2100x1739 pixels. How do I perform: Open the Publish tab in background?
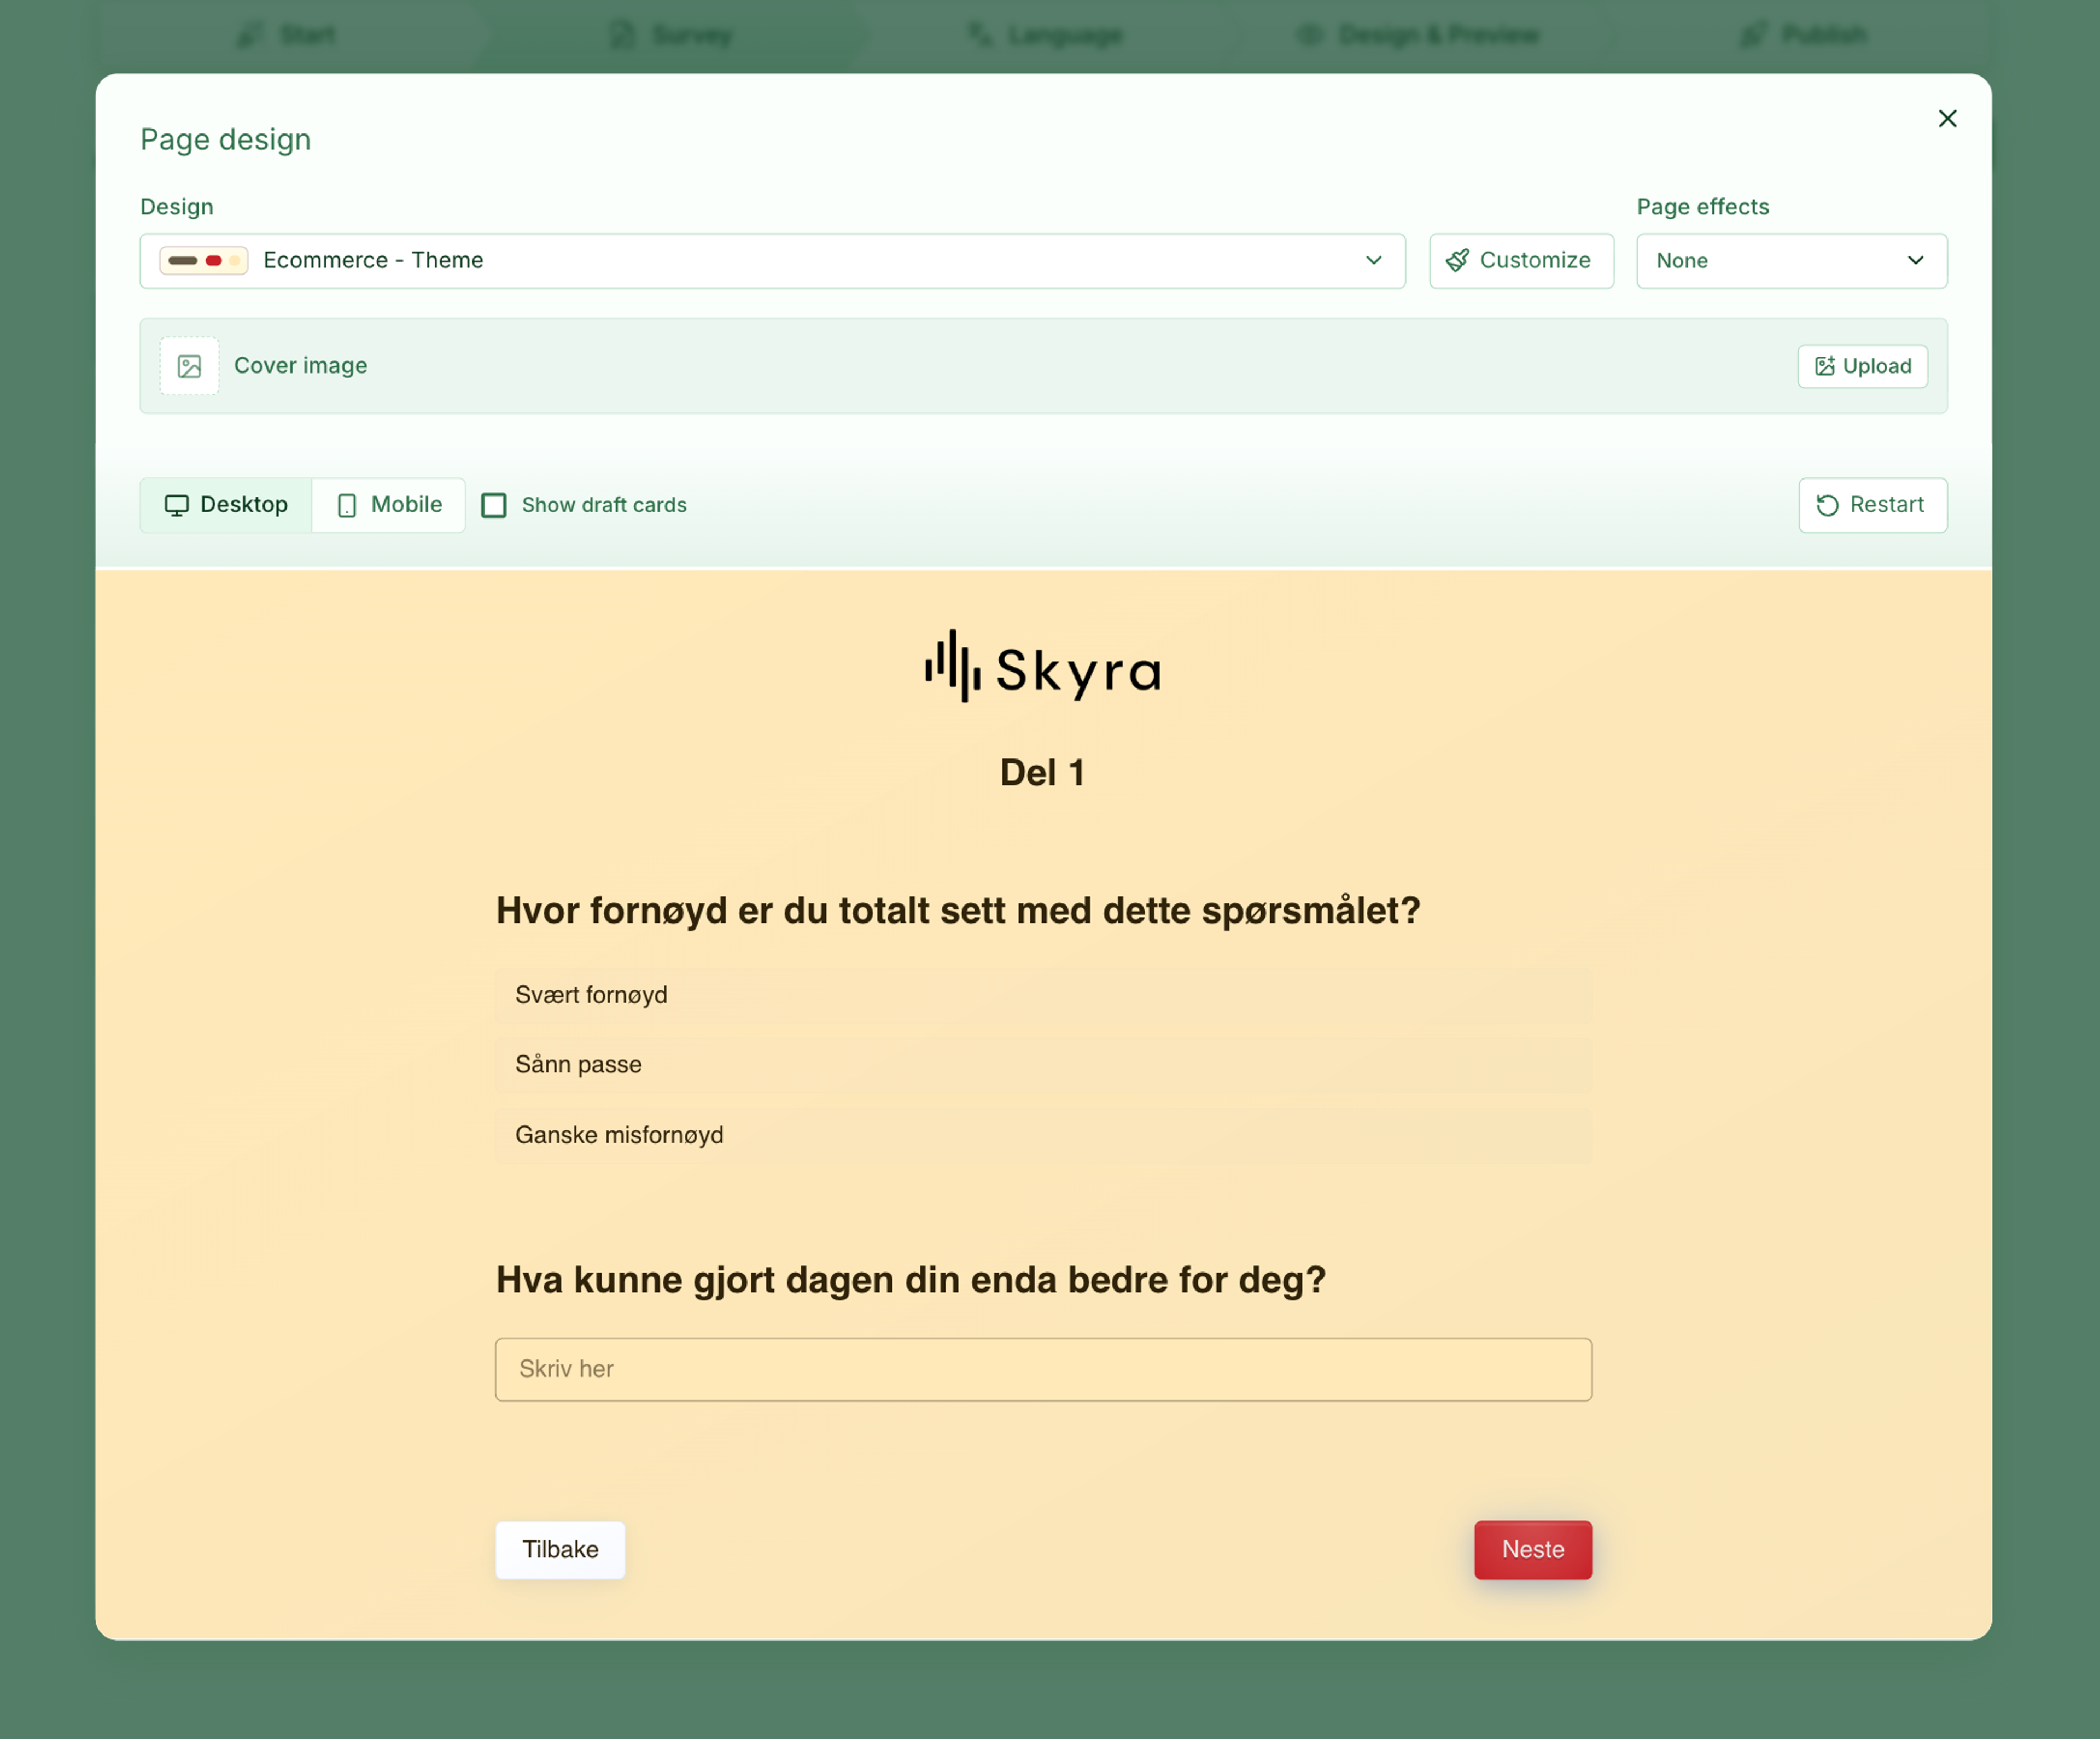(x=1803, y=35)
